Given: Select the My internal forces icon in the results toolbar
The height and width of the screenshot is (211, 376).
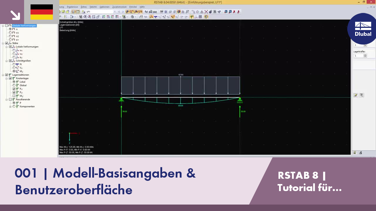Looking at the screenshot, I should tap(173, 17).
